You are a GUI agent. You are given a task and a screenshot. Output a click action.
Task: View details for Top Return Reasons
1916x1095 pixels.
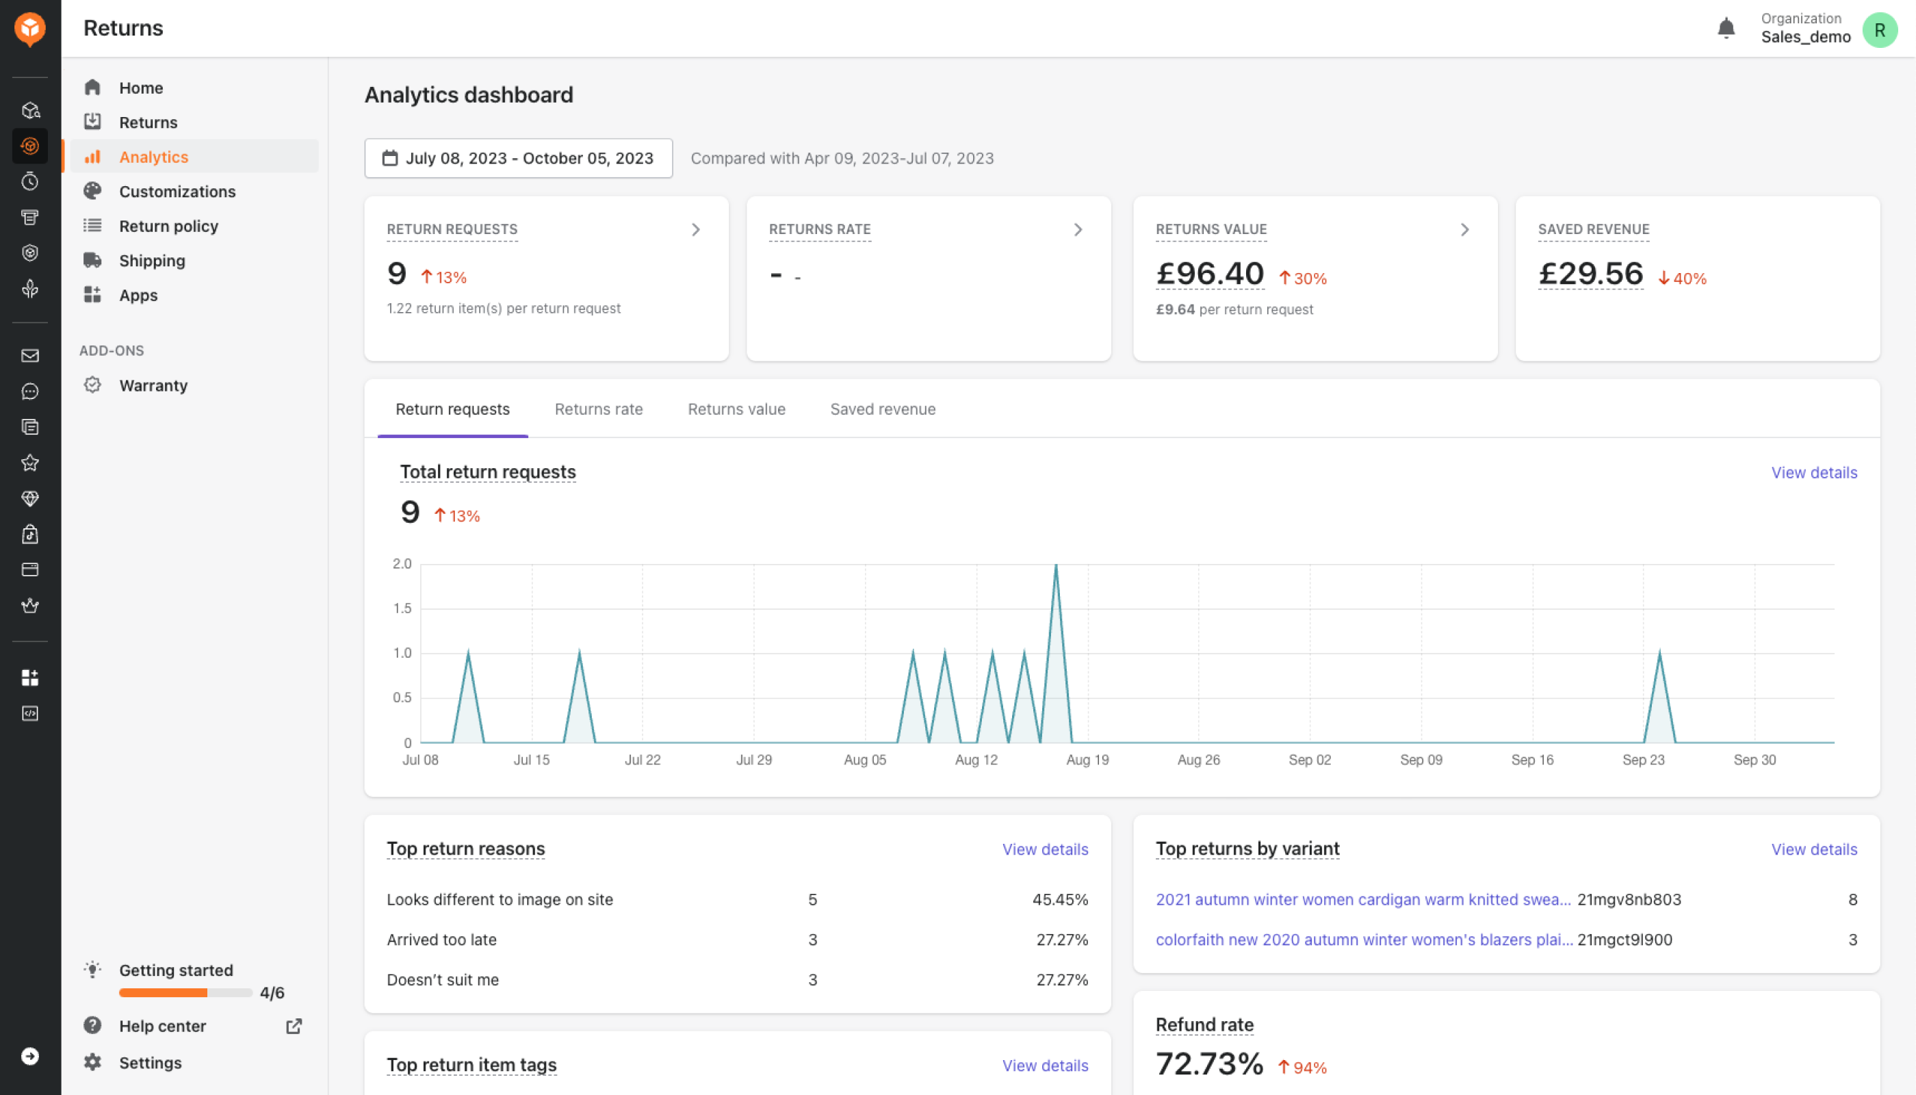(1045, 847)
